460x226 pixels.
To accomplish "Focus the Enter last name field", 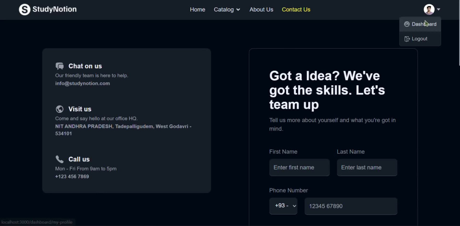I will [x=367, y=167].
